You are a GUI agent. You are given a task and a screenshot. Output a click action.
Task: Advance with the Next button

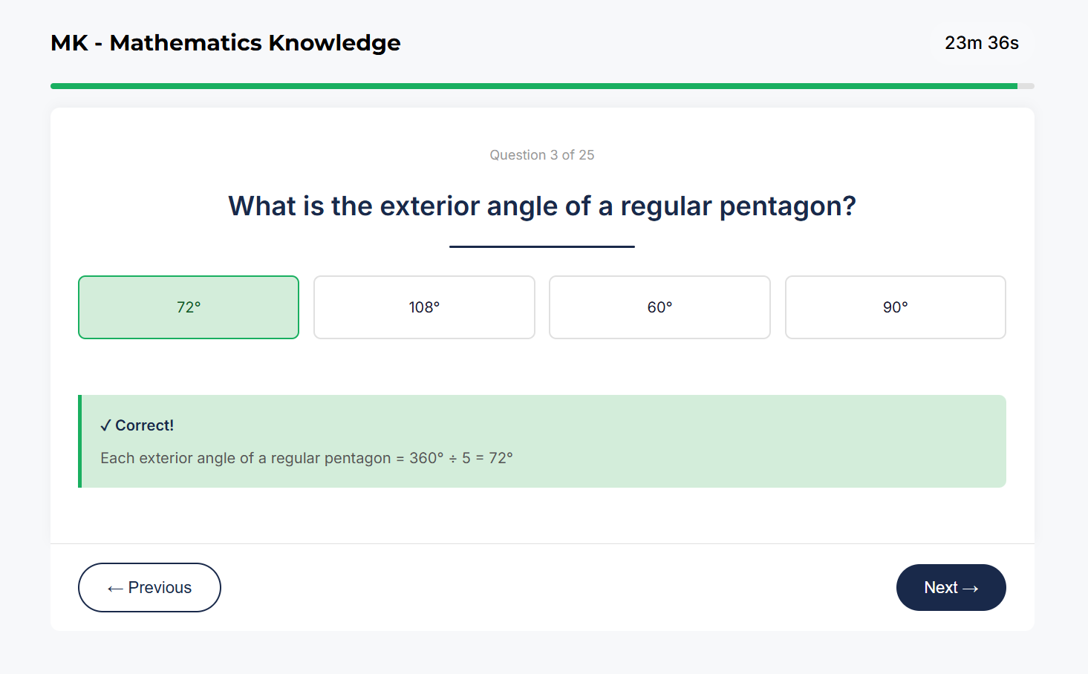click(951, 587)
